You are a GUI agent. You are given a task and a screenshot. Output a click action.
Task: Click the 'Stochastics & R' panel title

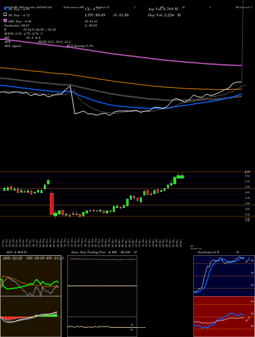[x=208, y=252]
